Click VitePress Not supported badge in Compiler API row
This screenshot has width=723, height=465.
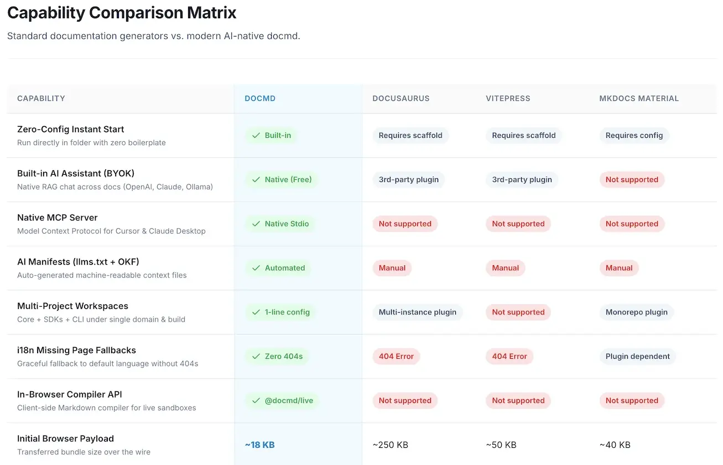click(518, 401)
